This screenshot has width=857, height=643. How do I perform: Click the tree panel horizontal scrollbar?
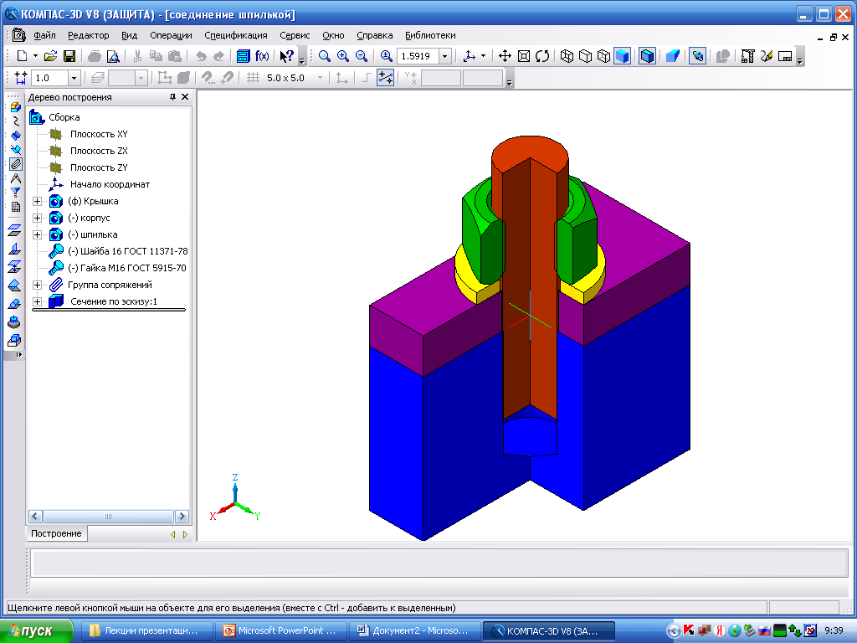109,517
